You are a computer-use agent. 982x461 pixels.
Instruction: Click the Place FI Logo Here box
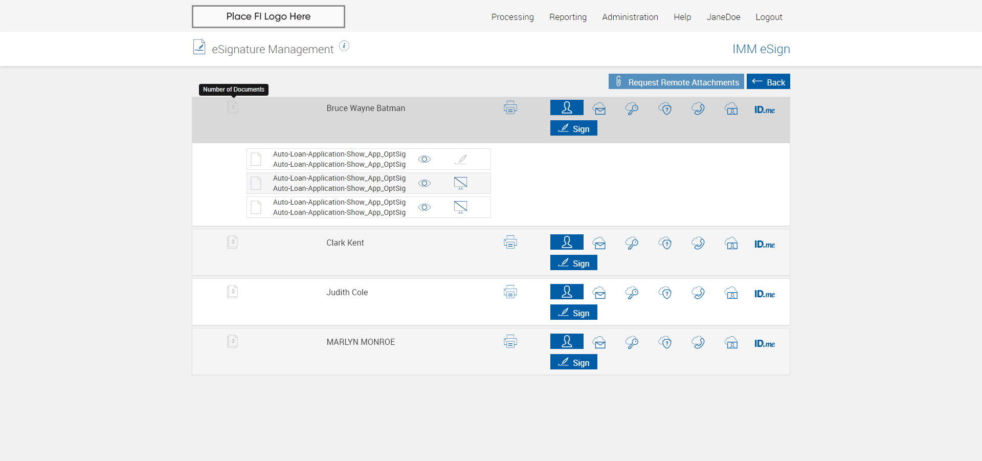(x=269, y=16)
